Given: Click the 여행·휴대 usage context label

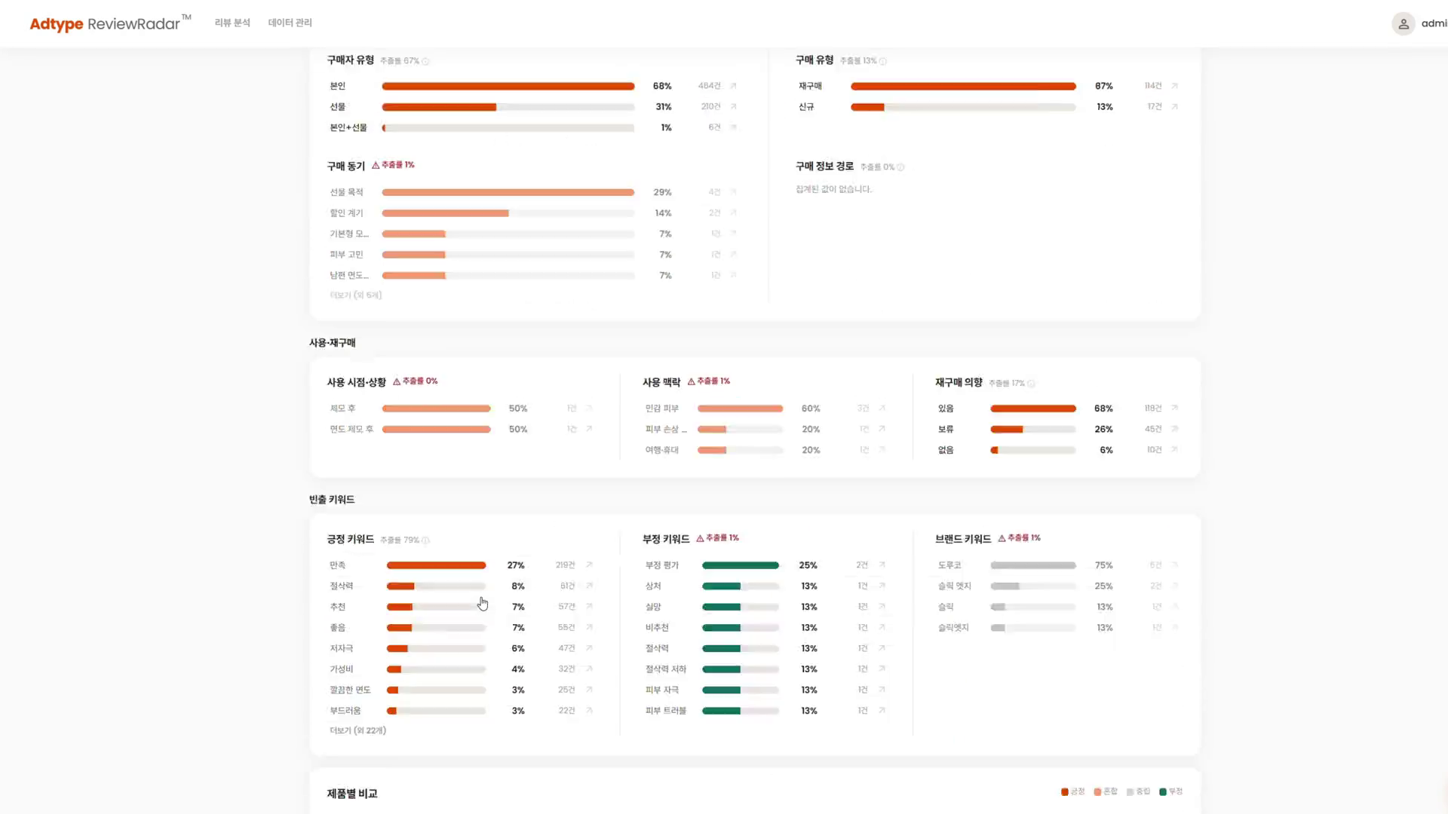Looking at the screenshot, I should pyautogui.click(x=661, y=450).
